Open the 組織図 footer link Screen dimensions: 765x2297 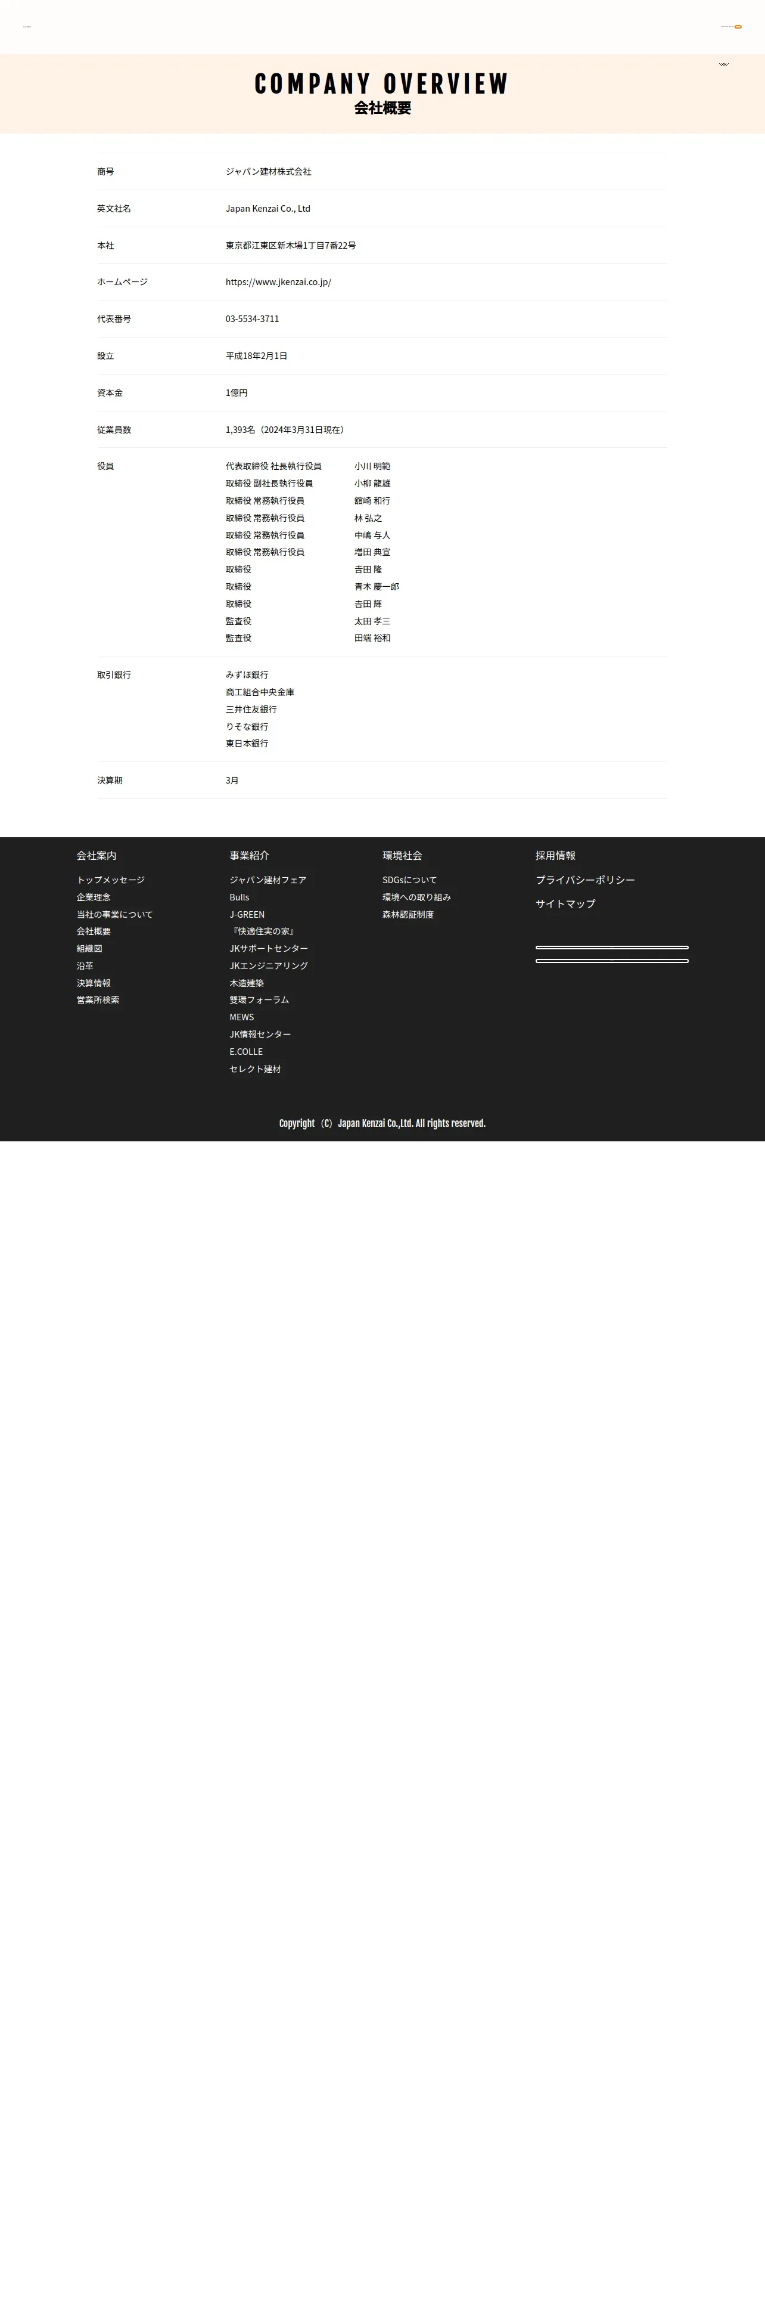89,949
